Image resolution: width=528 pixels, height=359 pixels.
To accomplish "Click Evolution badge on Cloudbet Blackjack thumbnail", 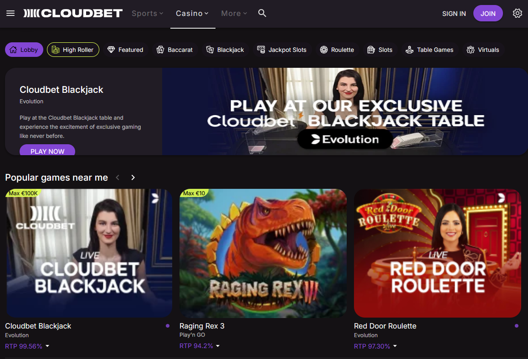I will pos(155,198).
